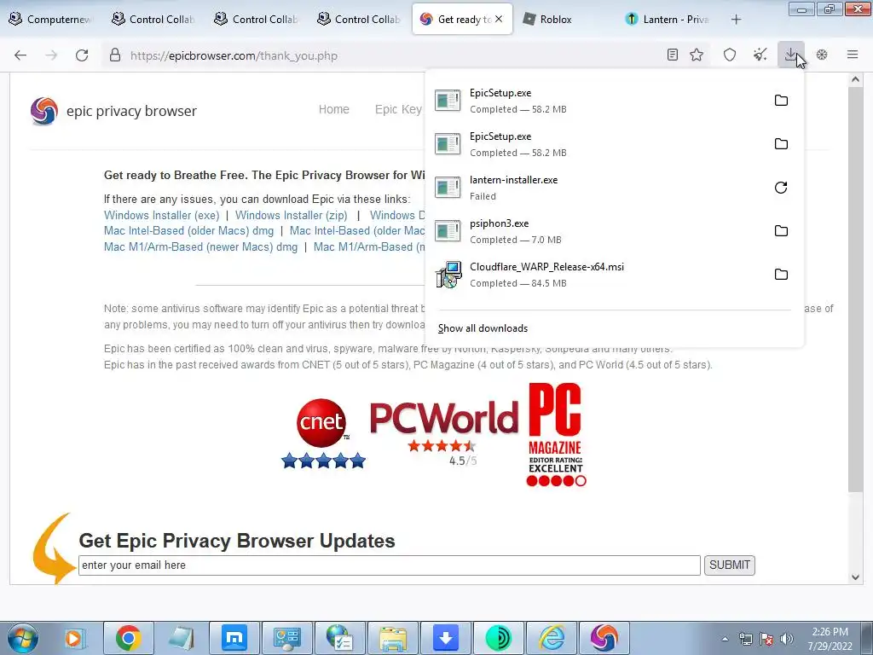Click the page scrollbar up arrow

856,79
